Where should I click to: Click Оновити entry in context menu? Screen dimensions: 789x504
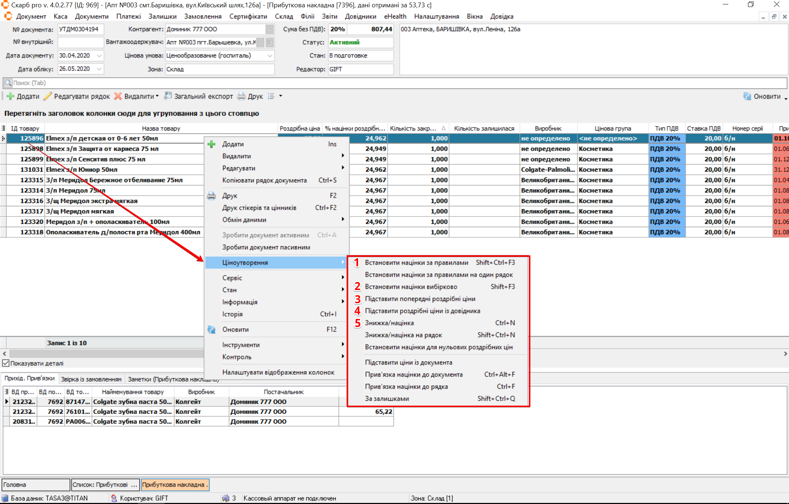pyautogui.click(x=235, y=330)
